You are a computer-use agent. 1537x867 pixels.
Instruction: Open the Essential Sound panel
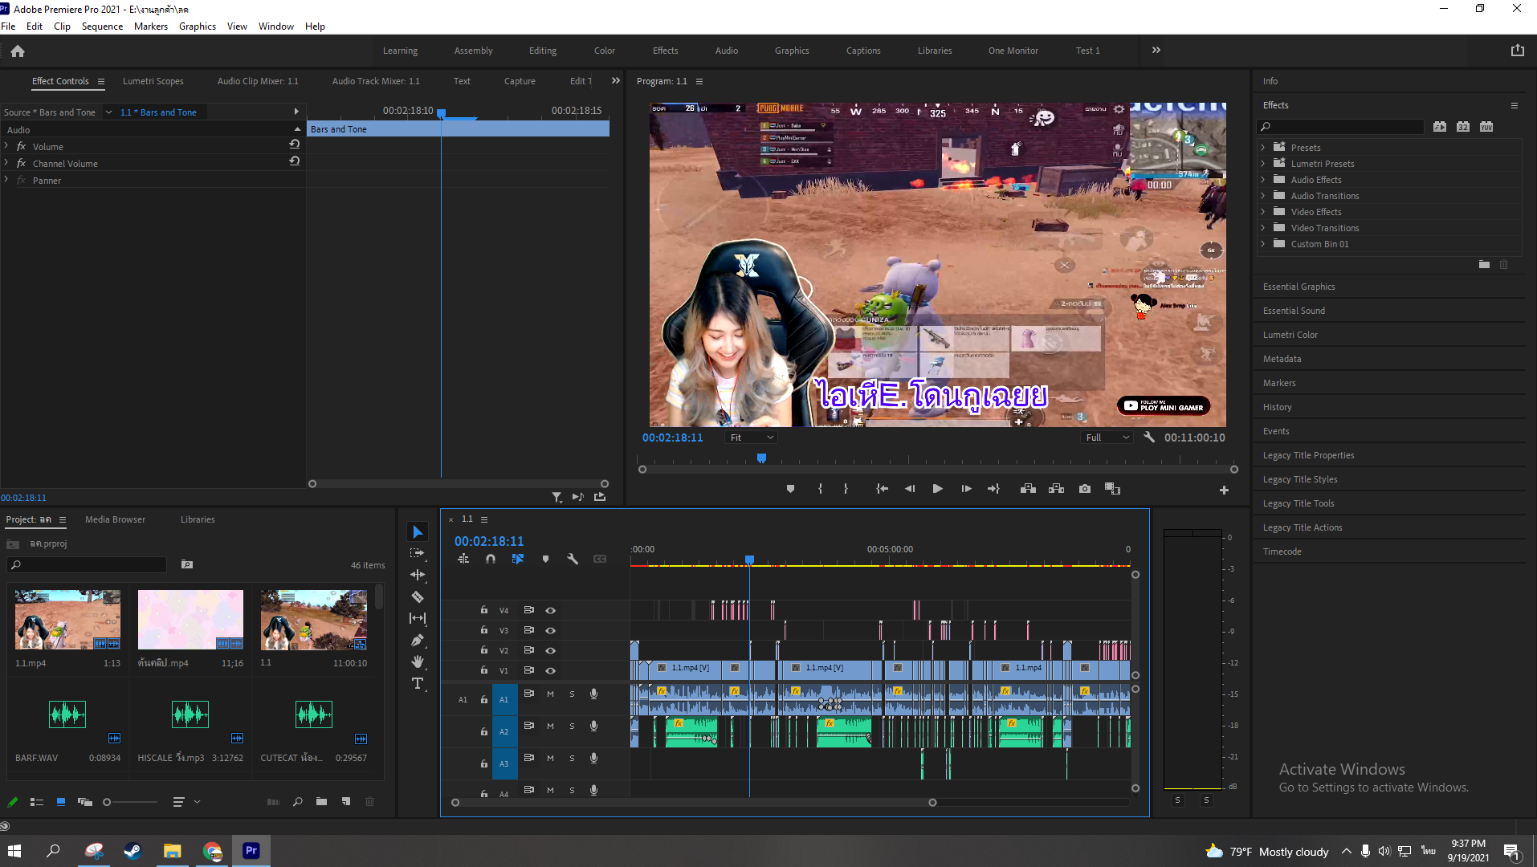[x=1294, y=311]
